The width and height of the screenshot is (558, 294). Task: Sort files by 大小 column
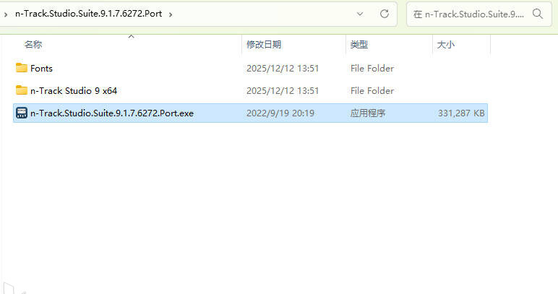[x=445, y=45]
